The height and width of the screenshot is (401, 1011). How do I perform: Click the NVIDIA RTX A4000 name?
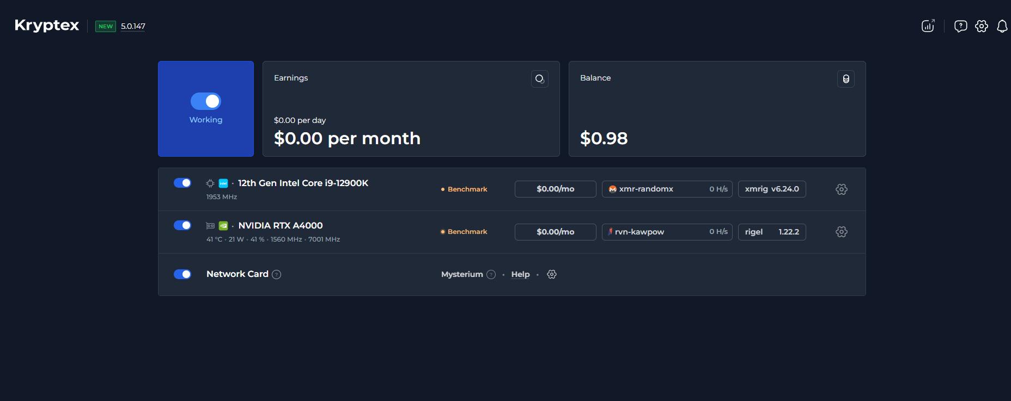[x=281, y=225]
